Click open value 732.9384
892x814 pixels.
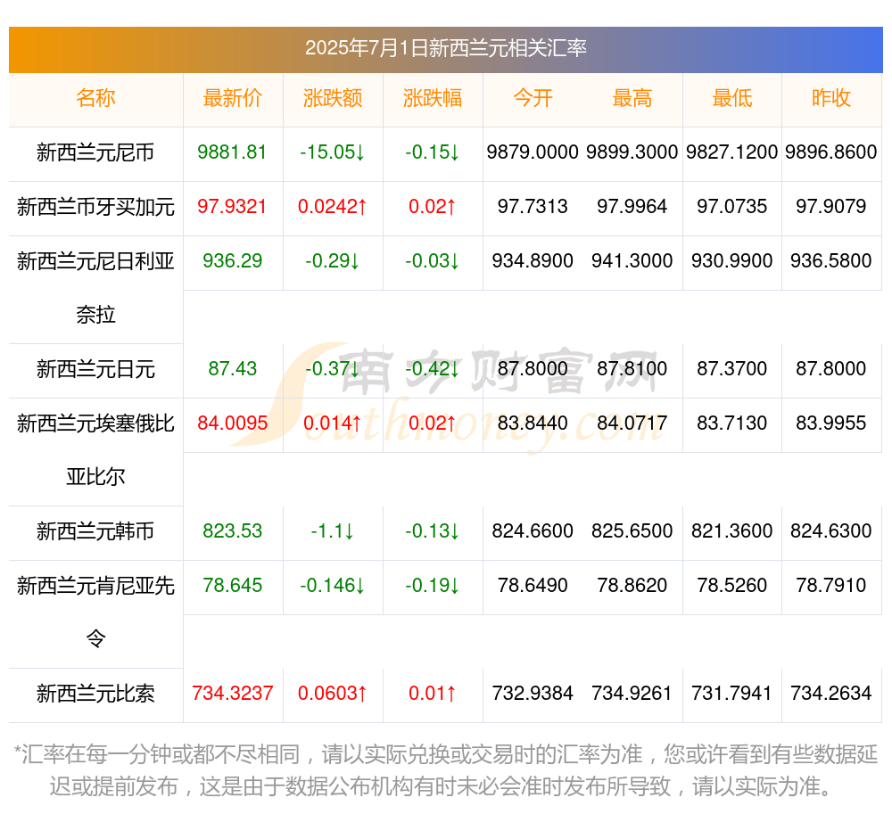(533, 694)
